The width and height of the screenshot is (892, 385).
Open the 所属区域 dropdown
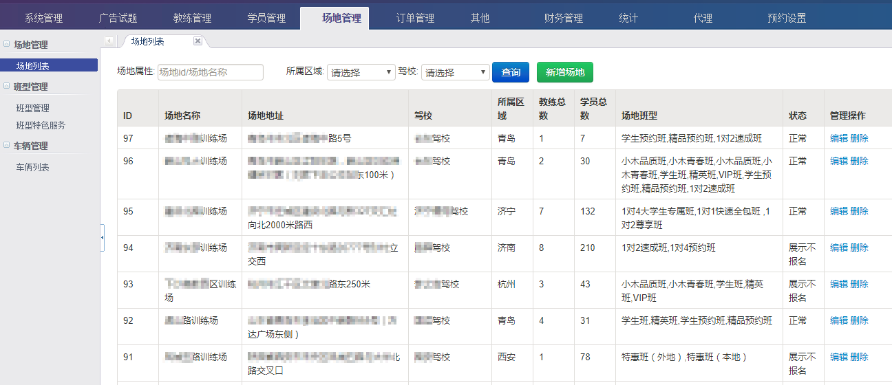(x=361, y=72)
